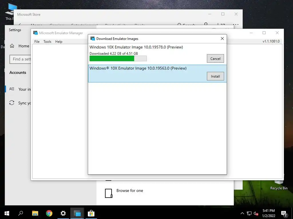This screenshot has height=219, width=293.
Task: Select the 10.0.19563.0 (Preview) image row
Action: pyautogui.click(x=157, y=74)
